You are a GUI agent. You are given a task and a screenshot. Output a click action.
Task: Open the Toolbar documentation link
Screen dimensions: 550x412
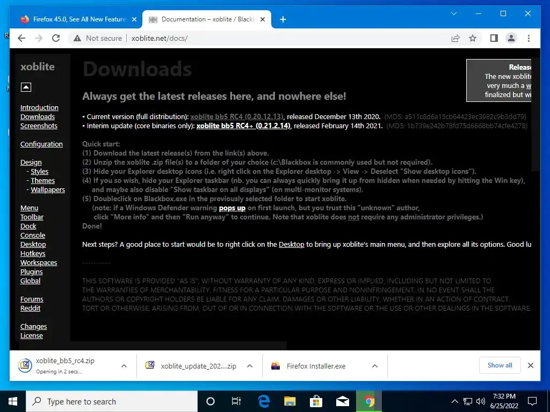click(32, 217)
